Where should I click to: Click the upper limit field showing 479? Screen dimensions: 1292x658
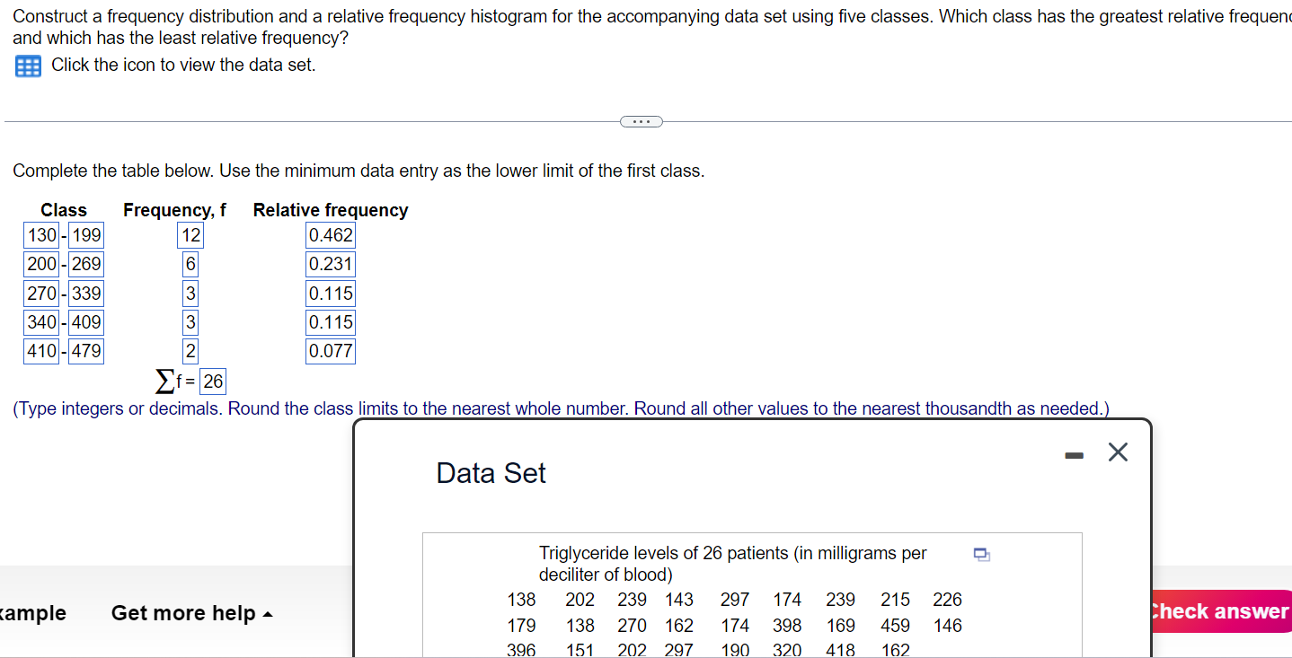tap(86, 351)
